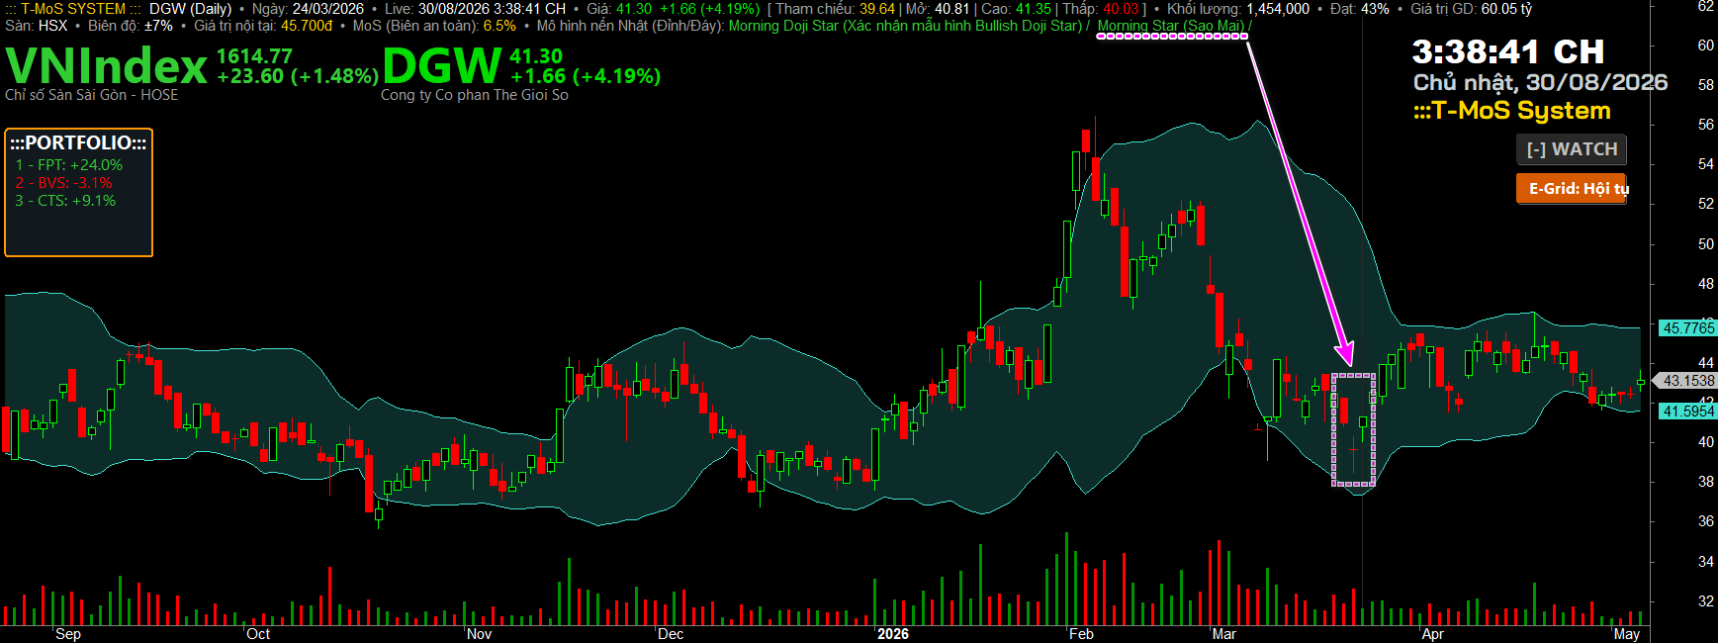Click the Nov label on the time axis
This screenshot has height=643, width=1718.
(x=479, y=634)
